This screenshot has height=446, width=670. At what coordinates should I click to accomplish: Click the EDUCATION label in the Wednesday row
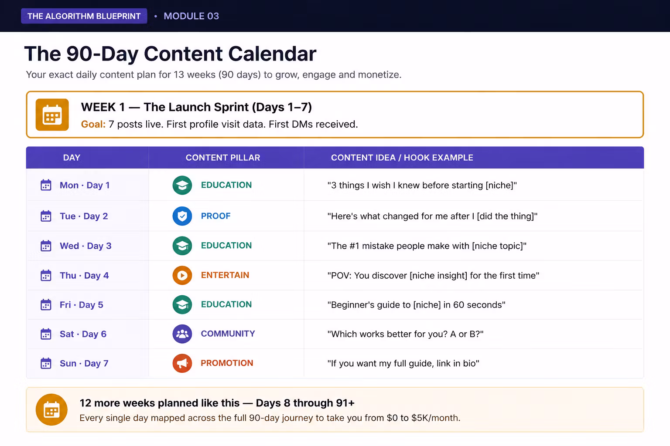pyautogui.click(x=226, y=246)
